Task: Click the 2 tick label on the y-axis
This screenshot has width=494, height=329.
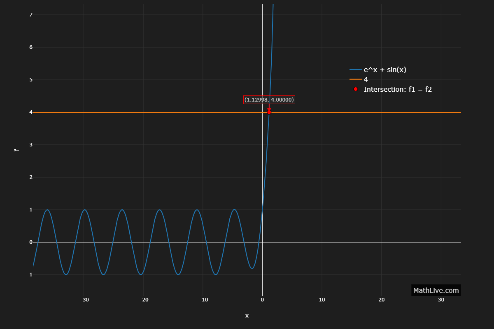Action: pyautogui.click(x=31, y=177)
